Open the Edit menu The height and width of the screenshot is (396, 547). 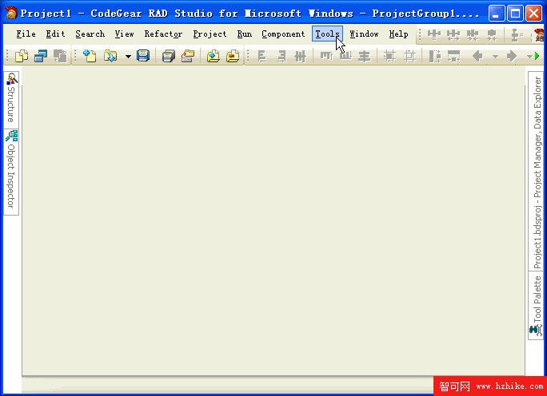pyautogui.click(x=55, y=34)
